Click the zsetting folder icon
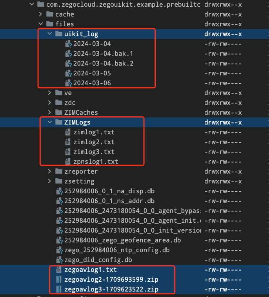 click(59, 181)
